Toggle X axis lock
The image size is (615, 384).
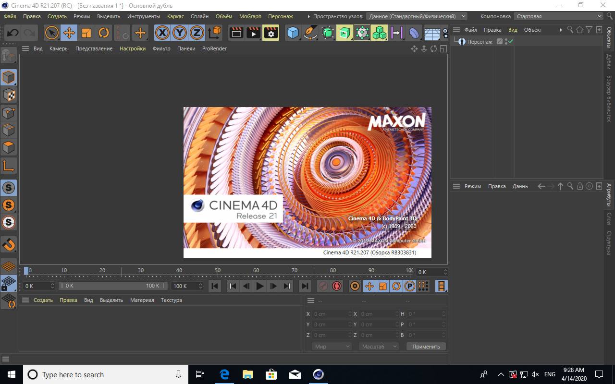tap(162, 33)
